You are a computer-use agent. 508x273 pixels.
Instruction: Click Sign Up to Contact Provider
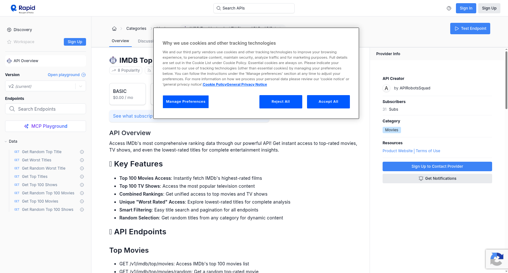(x=437, y=166)
